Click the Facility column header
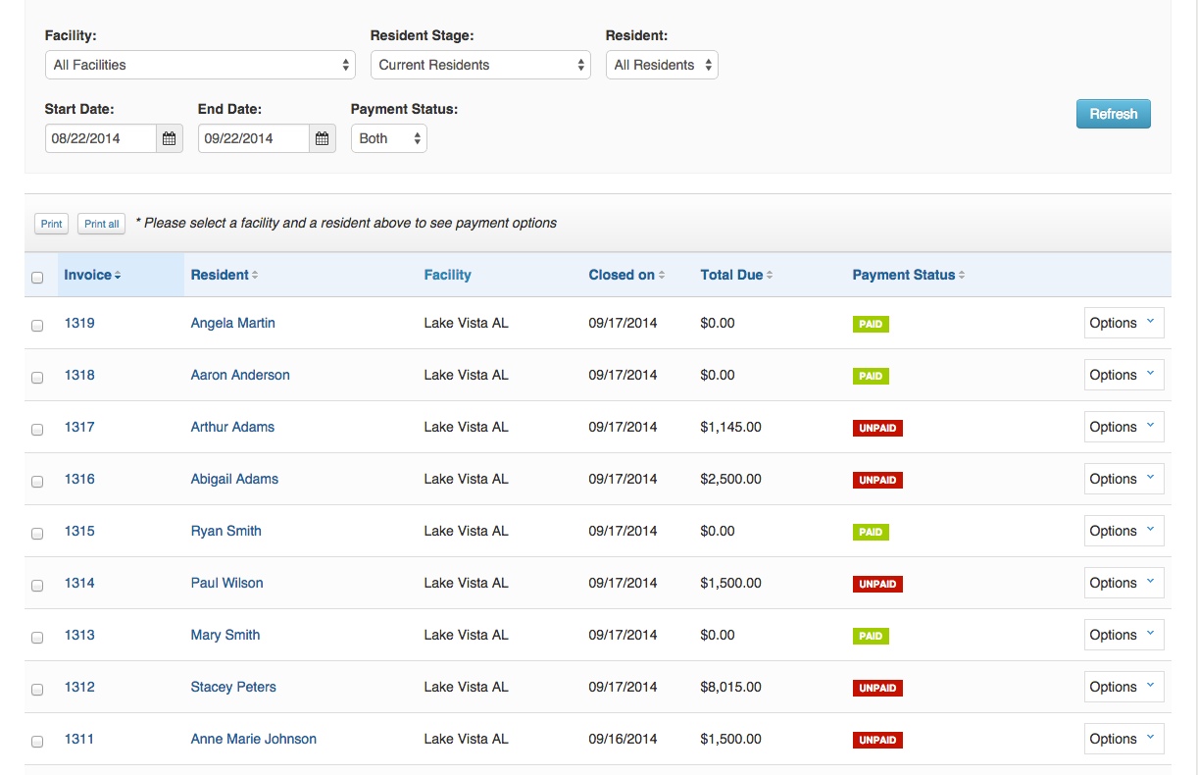 coord(447,275)
